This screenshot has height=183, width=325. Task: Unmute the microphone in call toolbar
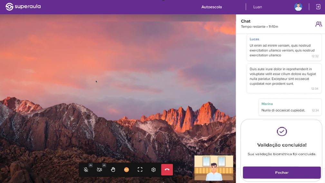point(86,170)
